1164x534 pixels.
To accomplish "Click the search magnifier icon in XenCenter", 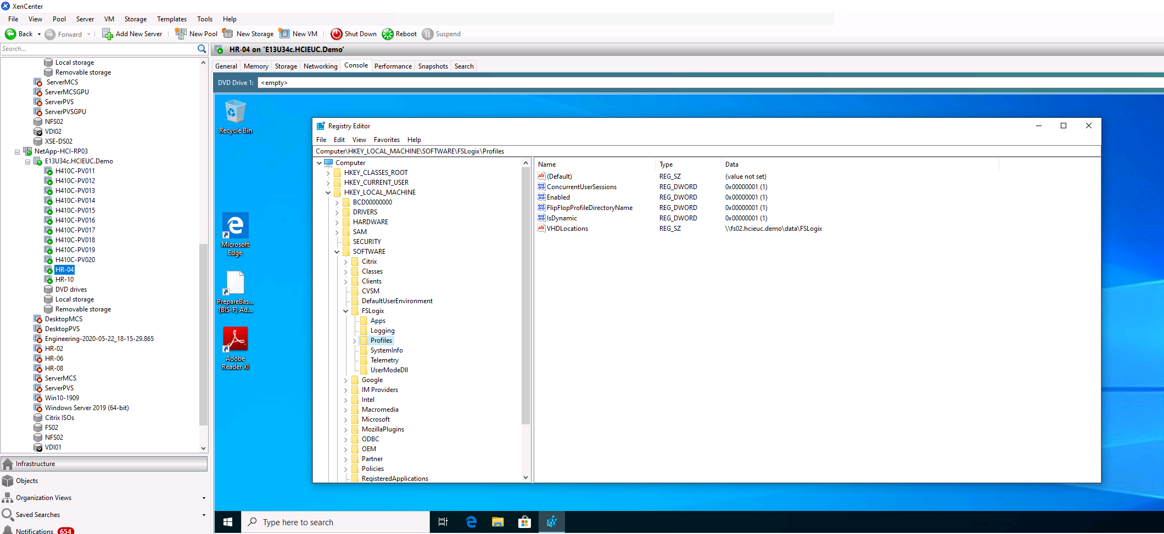I will (x=202, y=49).
